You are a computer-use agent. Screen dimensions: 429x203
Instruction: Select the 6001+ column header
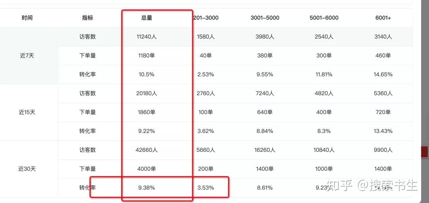[x=383, y=18]
